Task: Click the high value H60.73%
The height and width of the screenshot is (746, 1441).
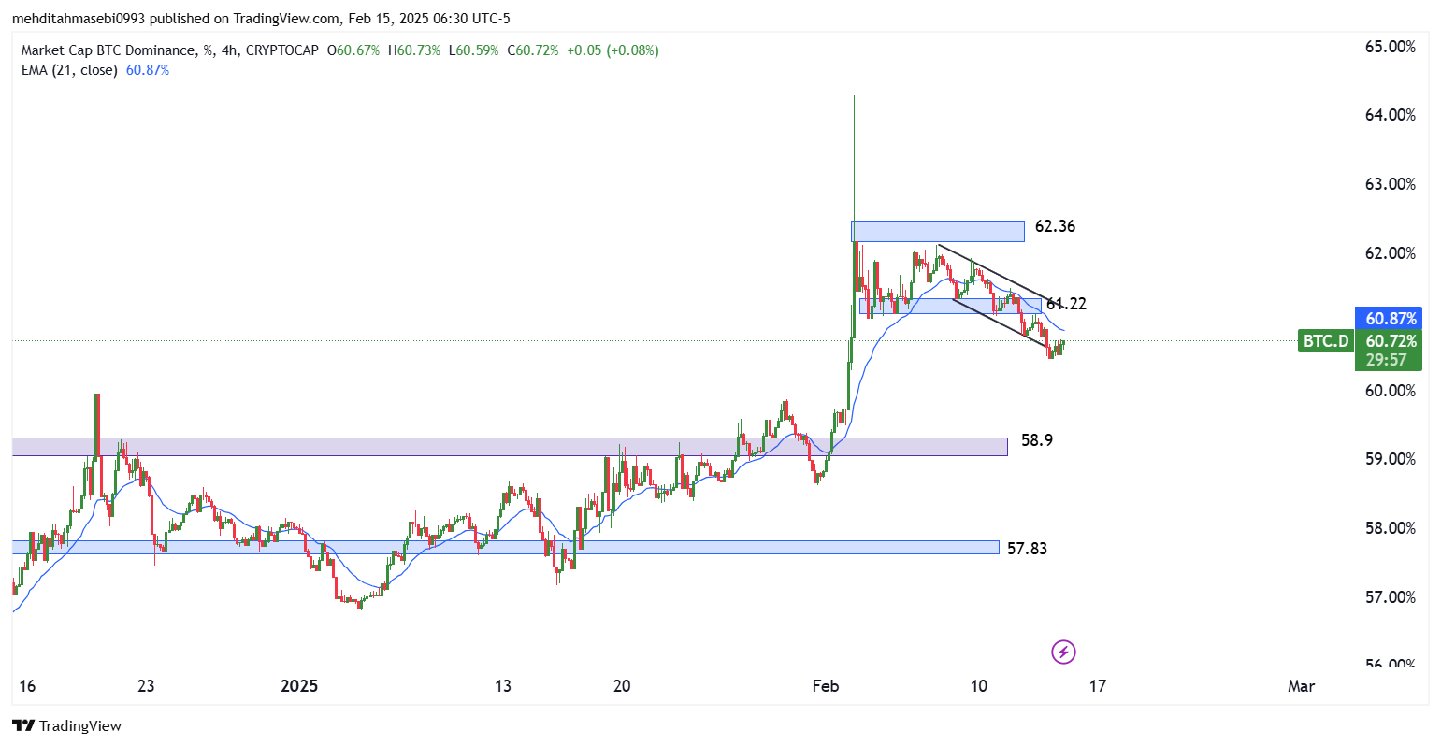Action: pyautogui.click(x=414, y=50)
